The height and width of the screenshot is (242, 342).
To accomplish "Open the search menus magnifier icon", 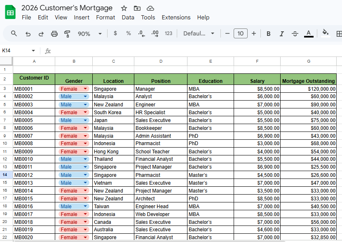I will pos(14,34).
